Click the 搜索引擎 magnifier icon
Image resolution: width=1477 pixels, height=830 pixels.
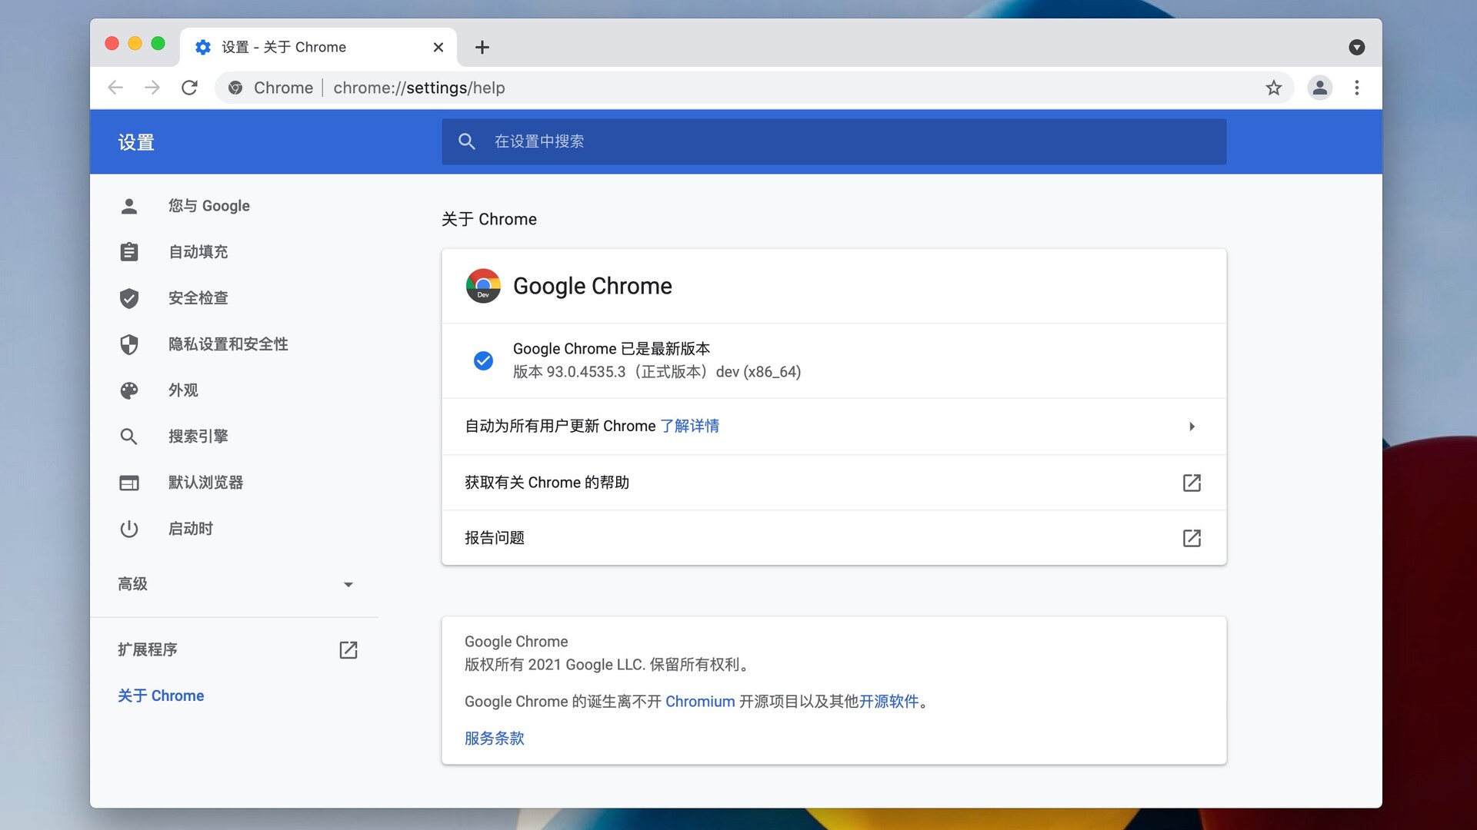[129, 437]
